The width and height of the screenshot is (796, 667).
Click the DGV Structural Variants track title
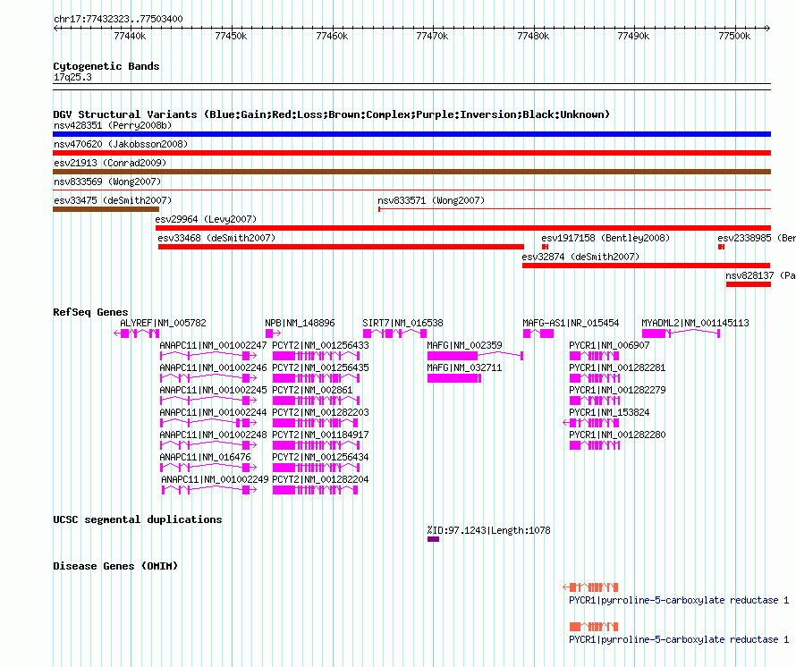tap(332, 114)
